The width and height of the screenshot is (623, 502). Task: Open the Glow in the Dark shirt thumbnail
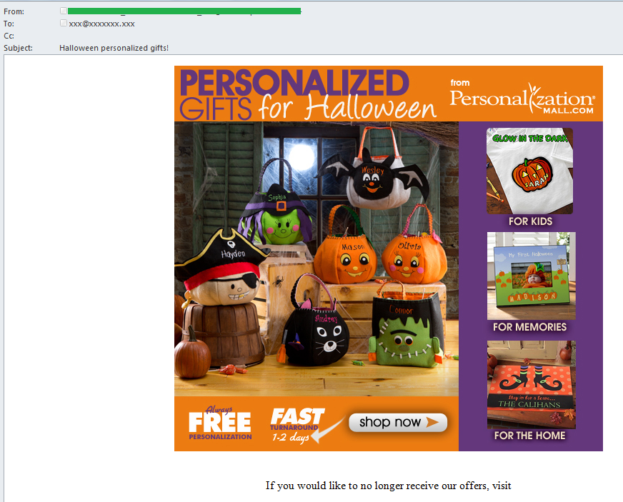pyautogui.click(x=529, y=171)
